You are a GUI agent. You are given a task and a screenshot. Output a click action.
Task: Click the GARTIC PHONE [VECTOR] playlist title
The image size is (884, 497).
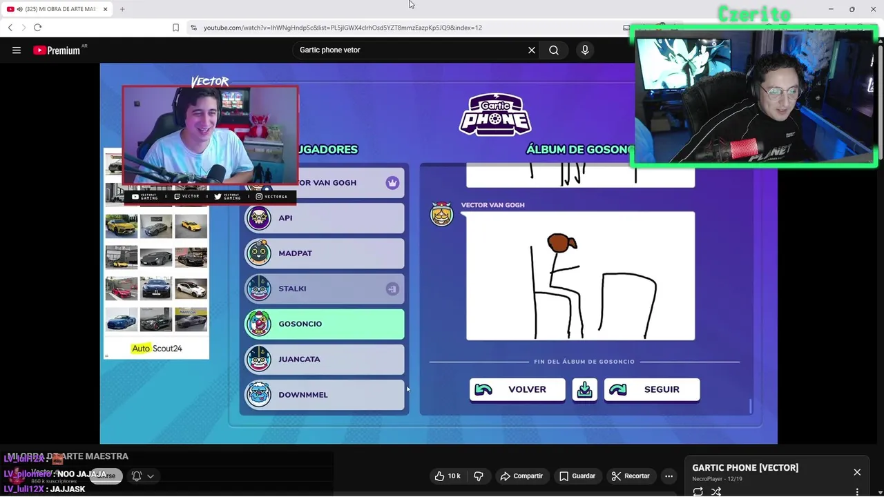pos(745,467)
